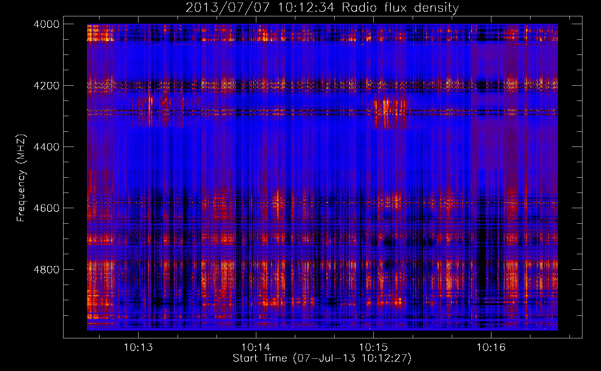Click the date text '2013/07/07' in the title
Image resolution: width=601 pixels, height=371 pixels.
(227, 8)
